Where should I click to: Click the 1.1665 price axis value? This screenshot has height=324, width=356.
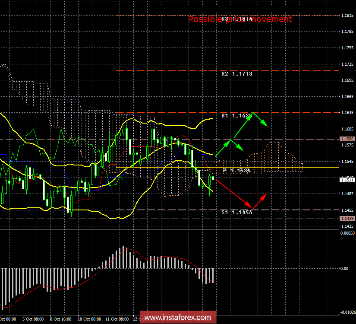(x=347, y=97)
